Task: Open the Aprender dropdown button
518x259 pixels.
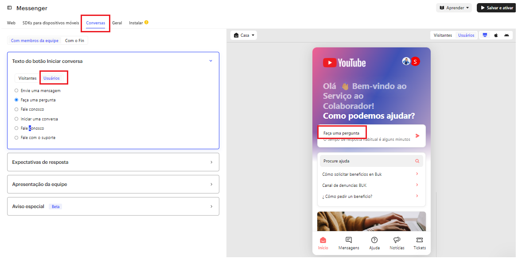Action: (455, 8)
